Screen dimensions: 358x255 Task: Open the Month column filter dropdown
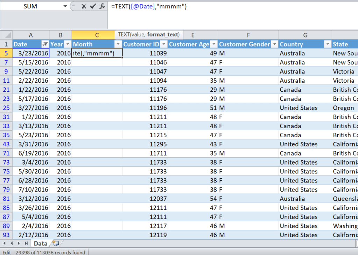point(118,44)
